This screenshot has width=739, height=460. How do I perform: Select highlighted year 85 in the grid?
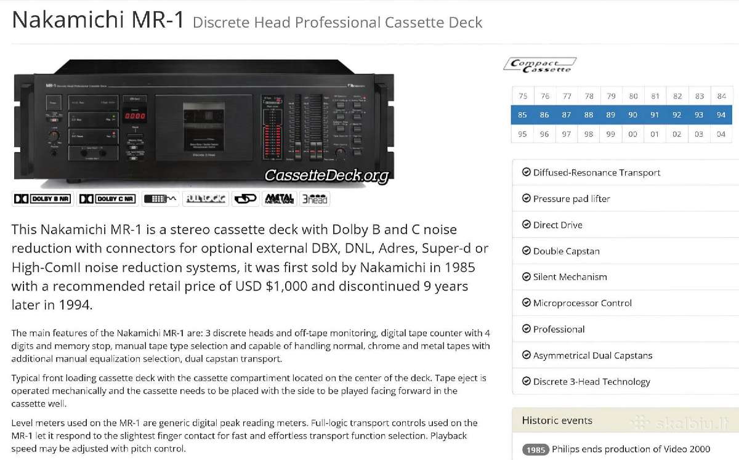click(523, 115)
